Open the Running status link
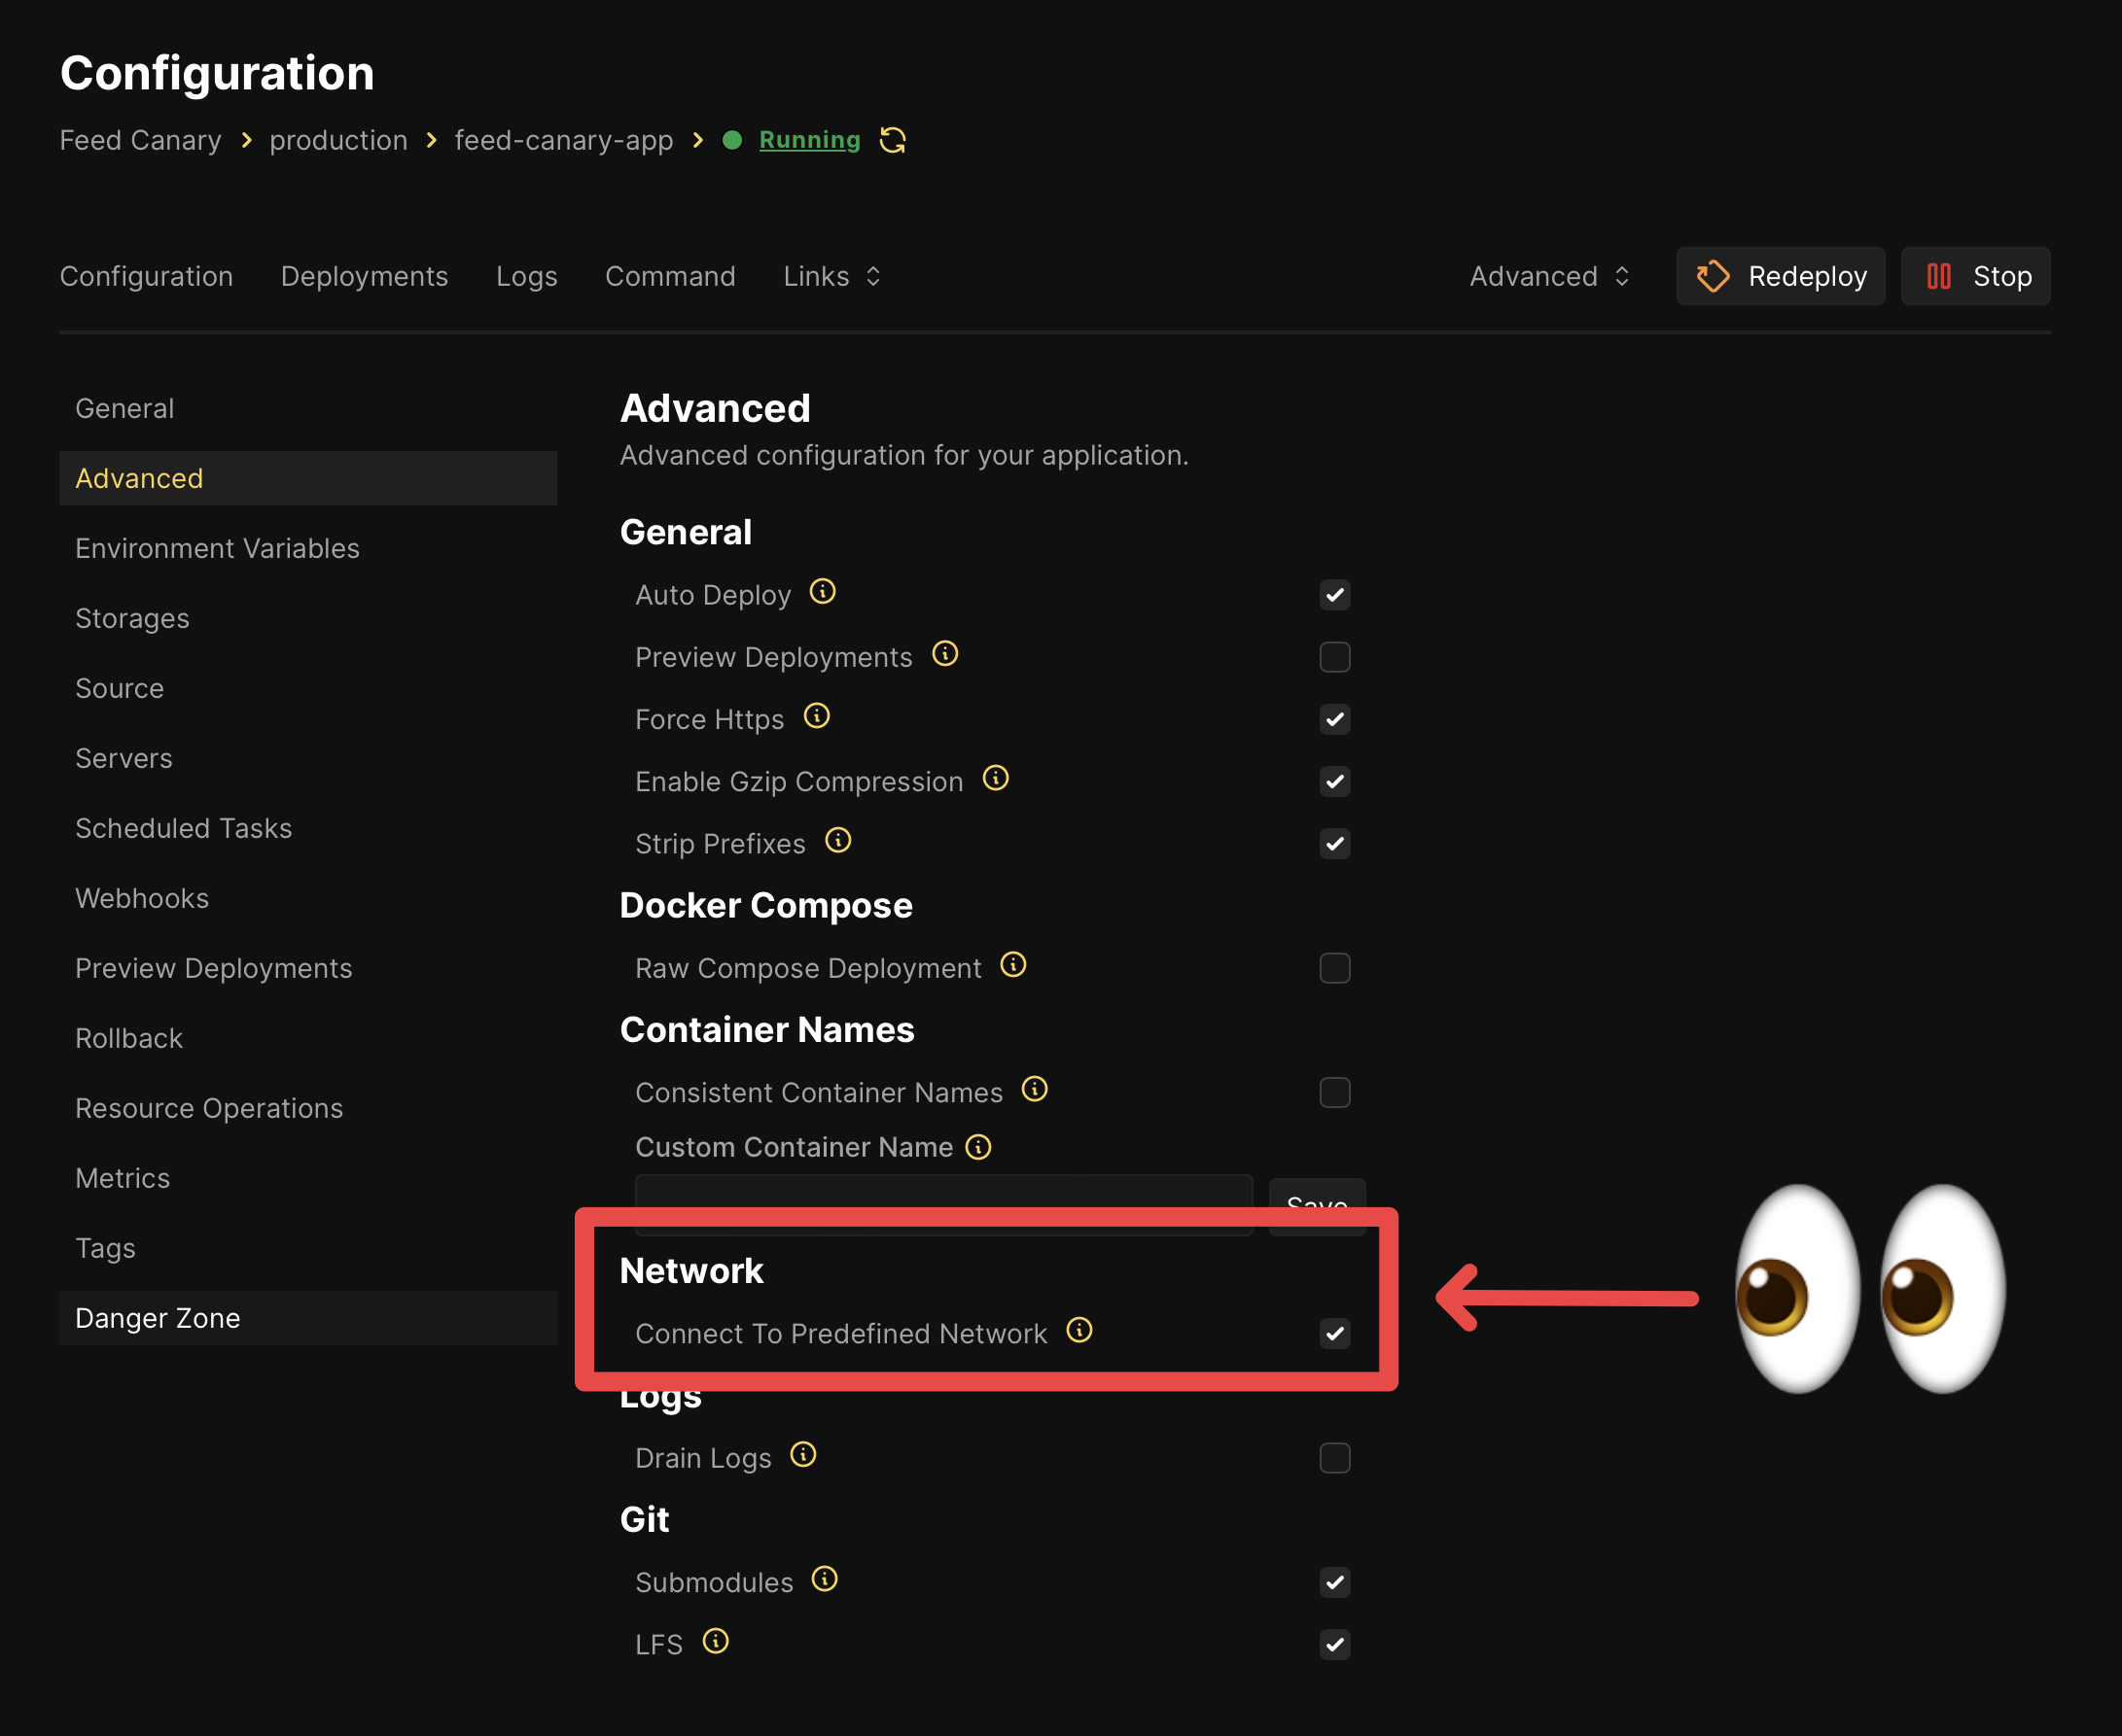This screenshot has width=2122, height=1736. tap(808, 140)
